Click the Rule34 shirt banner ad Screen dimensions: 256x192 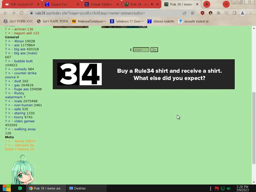[x=144, y=74]
